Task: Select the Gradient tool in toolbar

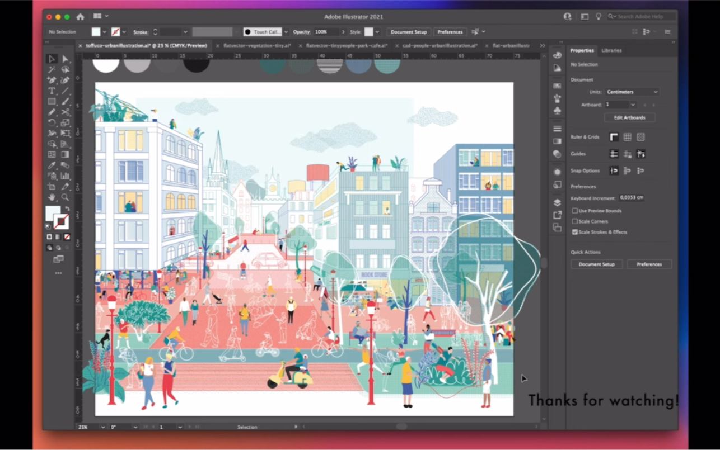Action: [x=65, y=155]
